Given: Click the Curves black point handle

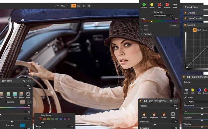Looking at the screenshot, I should (x=187, y=67).
